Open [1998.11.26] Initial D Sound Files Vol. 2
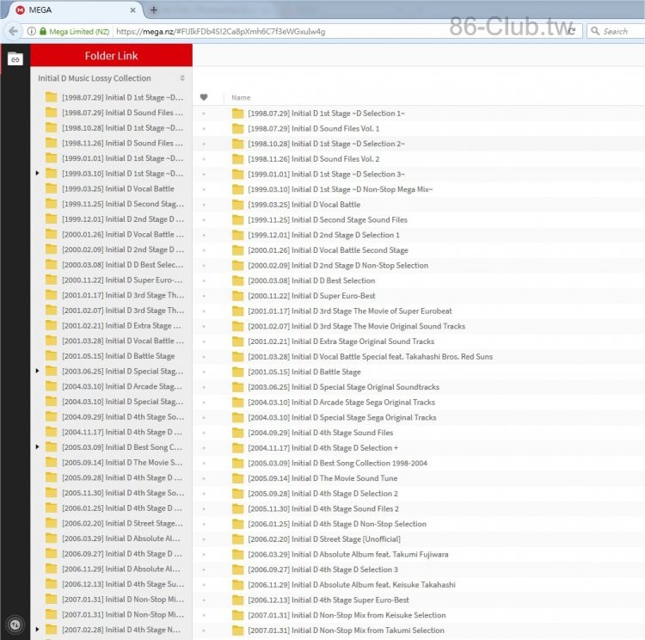645x640 pixels. pyautogui.click(x=313, y=159)
